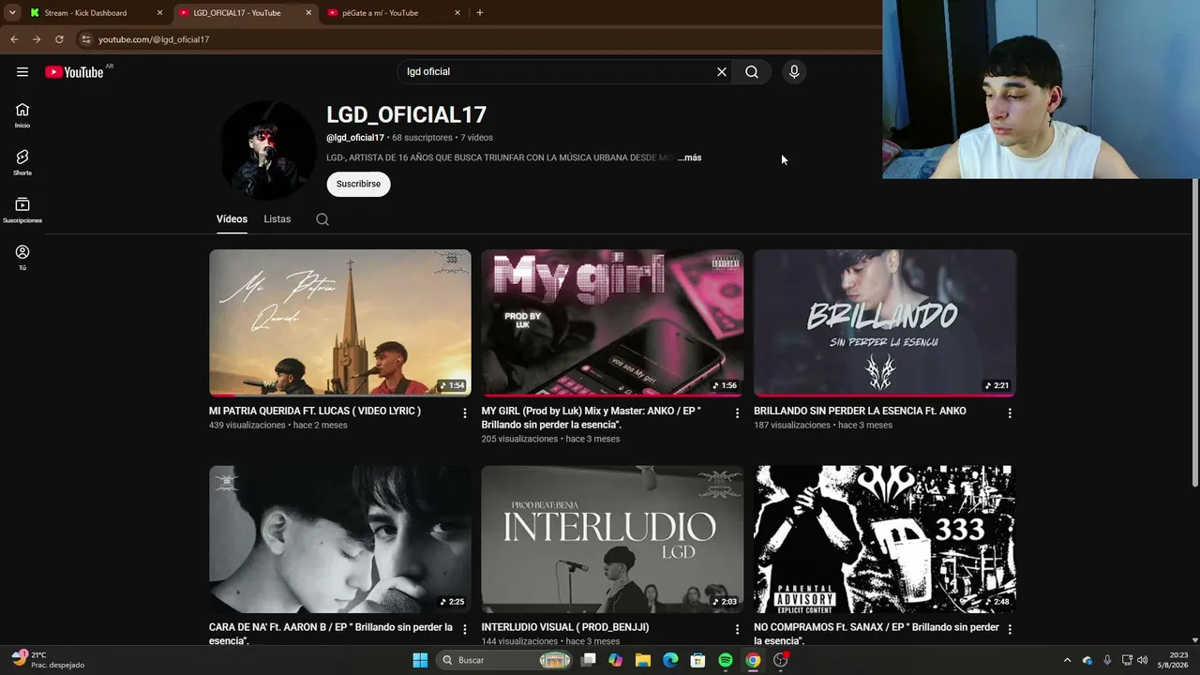Image resolution: width=1200 pixels, height=675 pixels.
Task: Open Shorts in the YouTube sidebar
Action: [x=22, y=163]
